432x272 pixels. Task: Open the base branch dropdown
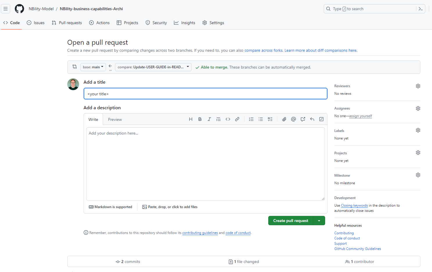(x=93, y=67)
